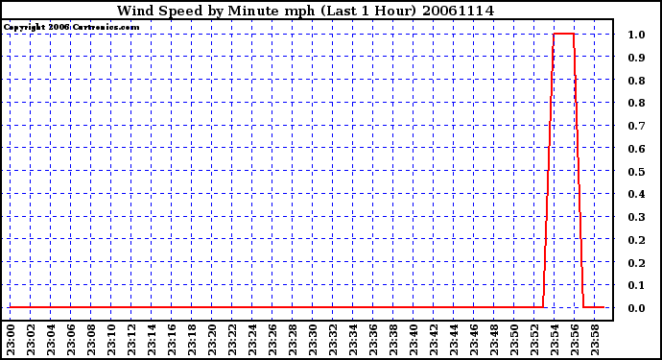Click the 23:52 time label

pyautogui.click(x=534, y=340)
